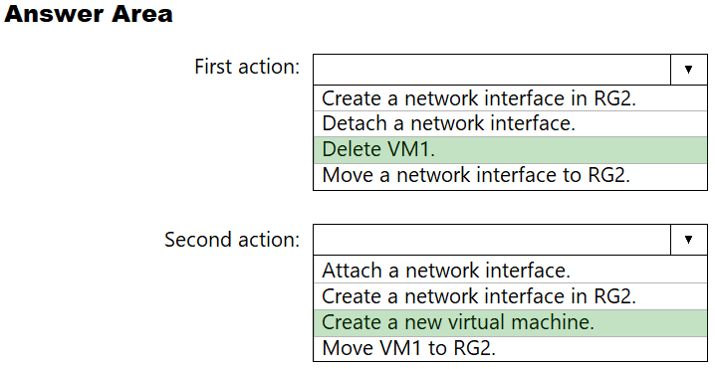Pick the 'Move VM1 to RG2.' option

[x=510, y=348]
